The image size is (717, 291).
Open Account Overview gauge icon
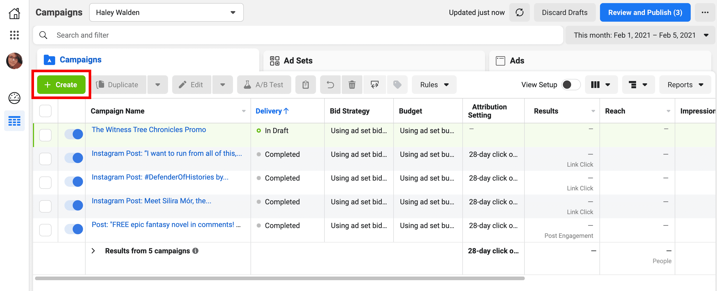(14, 98)
